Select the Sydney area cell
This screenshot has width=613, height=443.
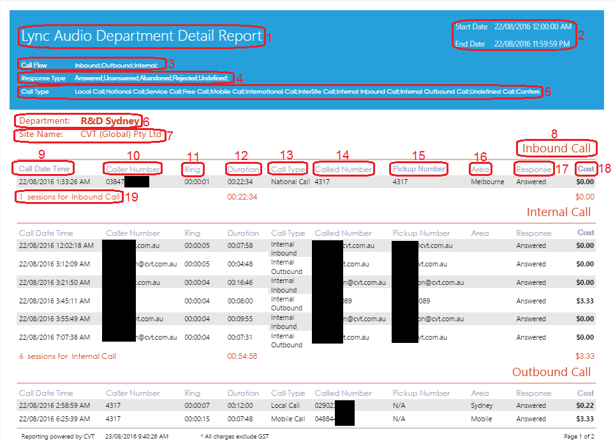pyautogui.click(x=482, y=405)
